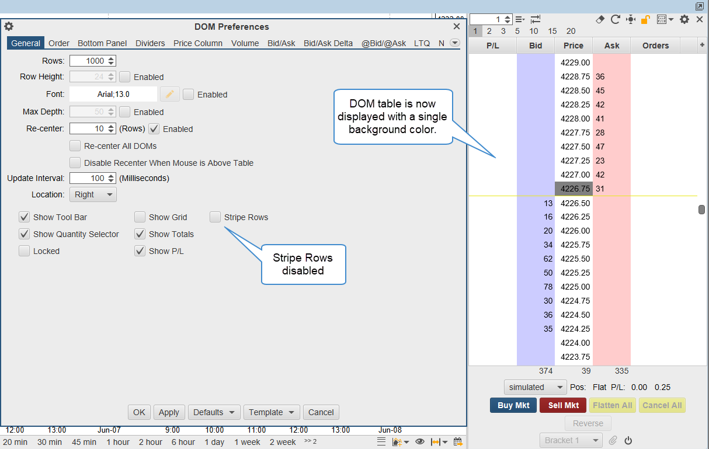Click the re-center icon in DOM toolbar
The width and height of the screenshot is (709, 449).
[630, 19]
